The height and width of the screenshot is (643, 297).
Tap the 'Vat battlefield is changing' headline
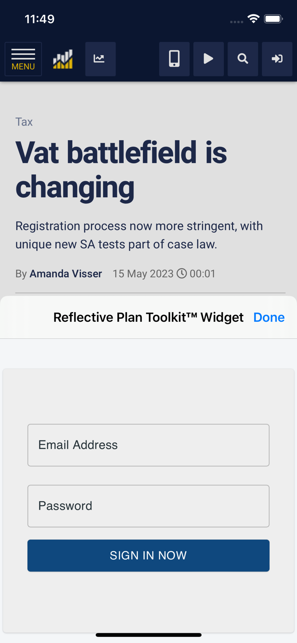tap(121, 169)
